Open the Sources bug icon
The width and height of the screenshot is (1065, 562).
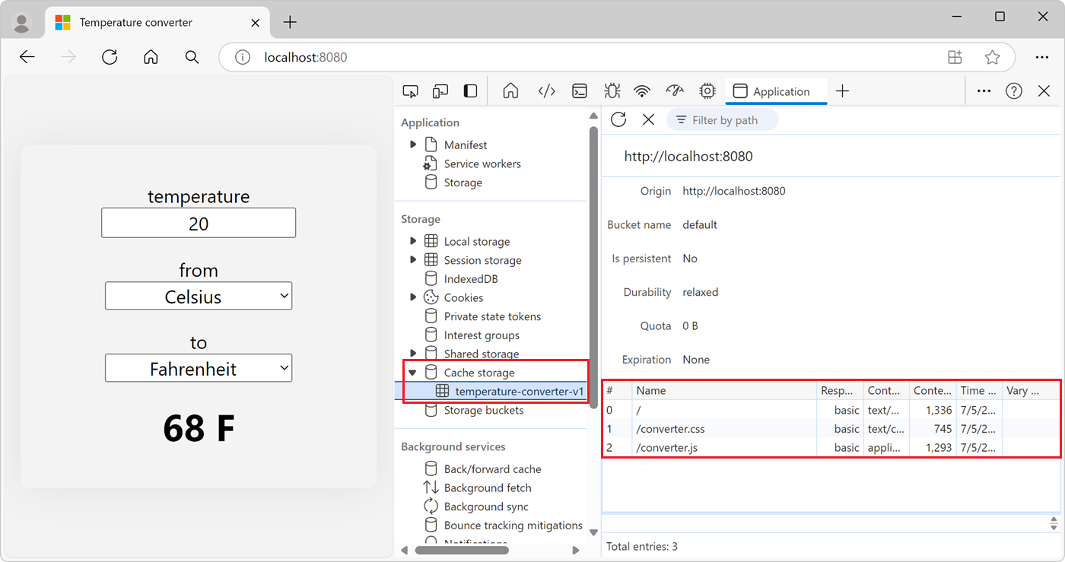612,91
